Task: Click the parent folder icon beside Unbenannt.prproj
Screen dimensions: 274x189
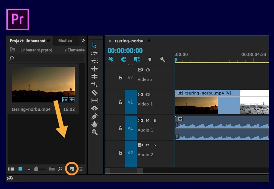Action: 12,50
